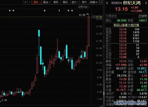The height and width of the screenshot is (107, 148).
Task: Toggle the 简约 simple mode
Action: (84, 2)
